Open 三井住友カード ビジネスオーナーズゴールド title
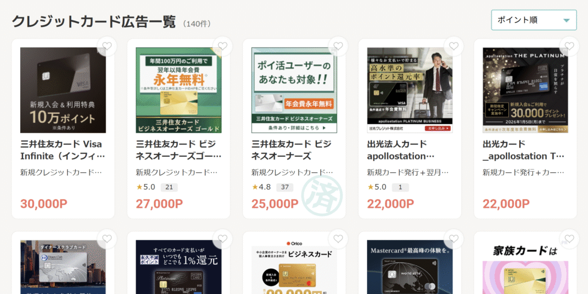The height and width of the screenshot is (294, 588). (x=179, y=150)
